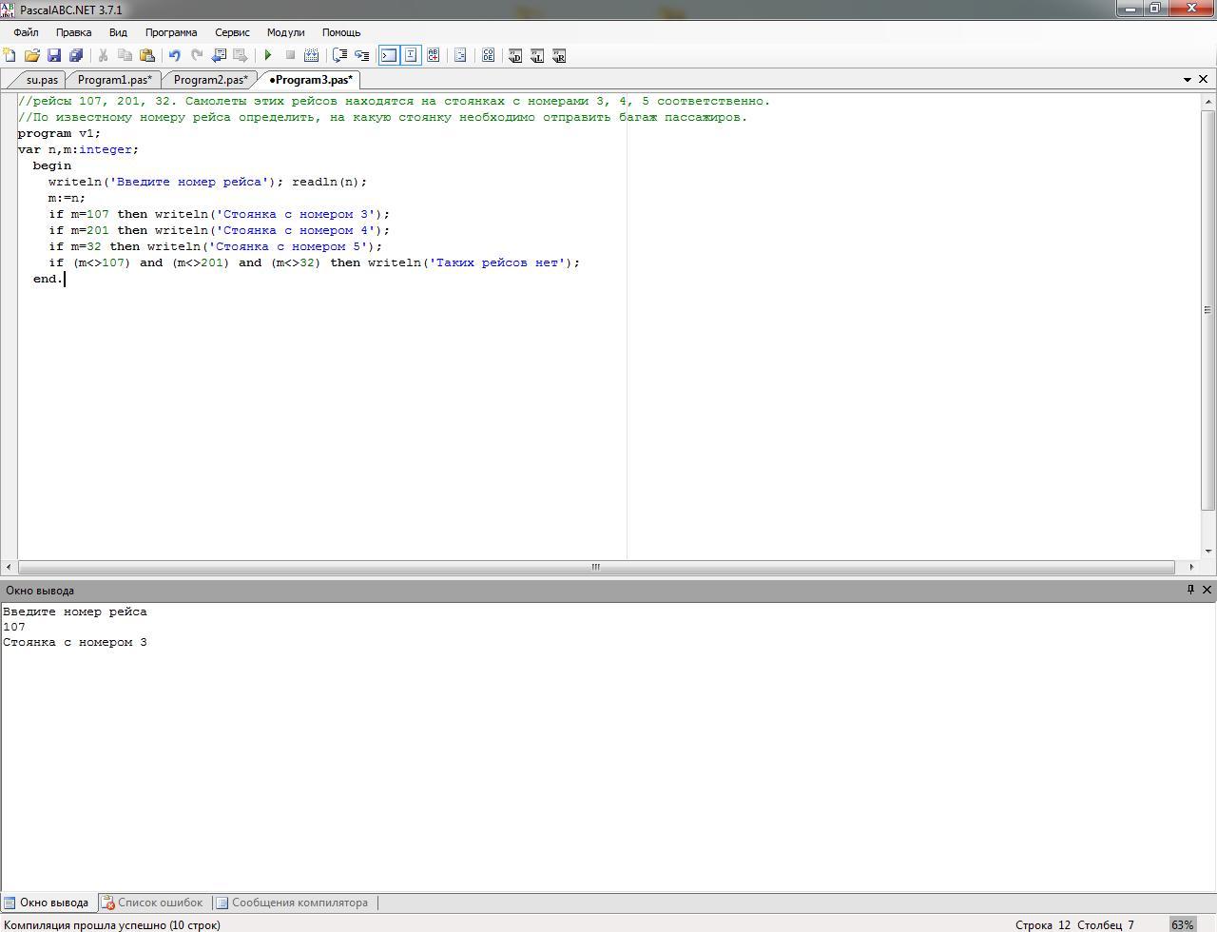1217x932 pixels.
Task: Pin the Окно вывода panel
Action: [x=1189, y=590]
